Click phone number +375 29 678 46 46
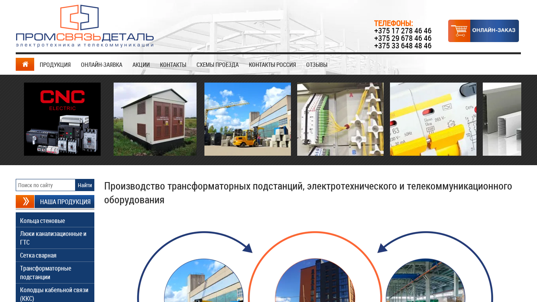The image size is (537, 302). point(403,38)
